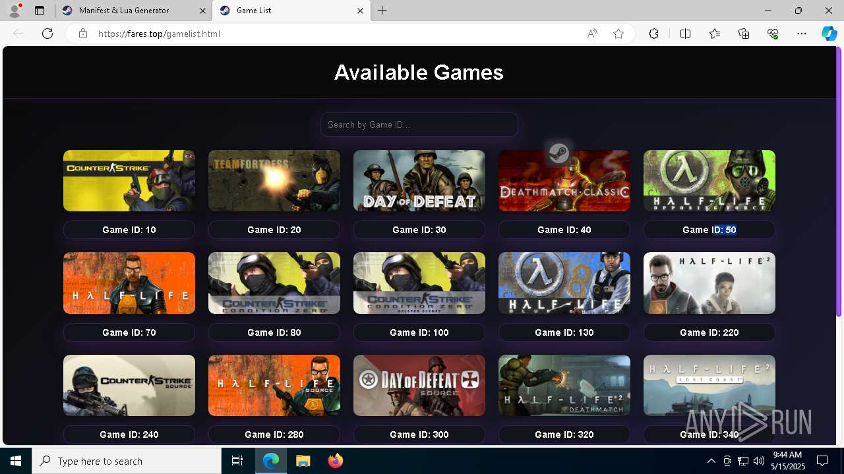Open orange Half-Life thumbnail ID 70
The height and width of the screenshot is (474, 844).
click(129, 283)
